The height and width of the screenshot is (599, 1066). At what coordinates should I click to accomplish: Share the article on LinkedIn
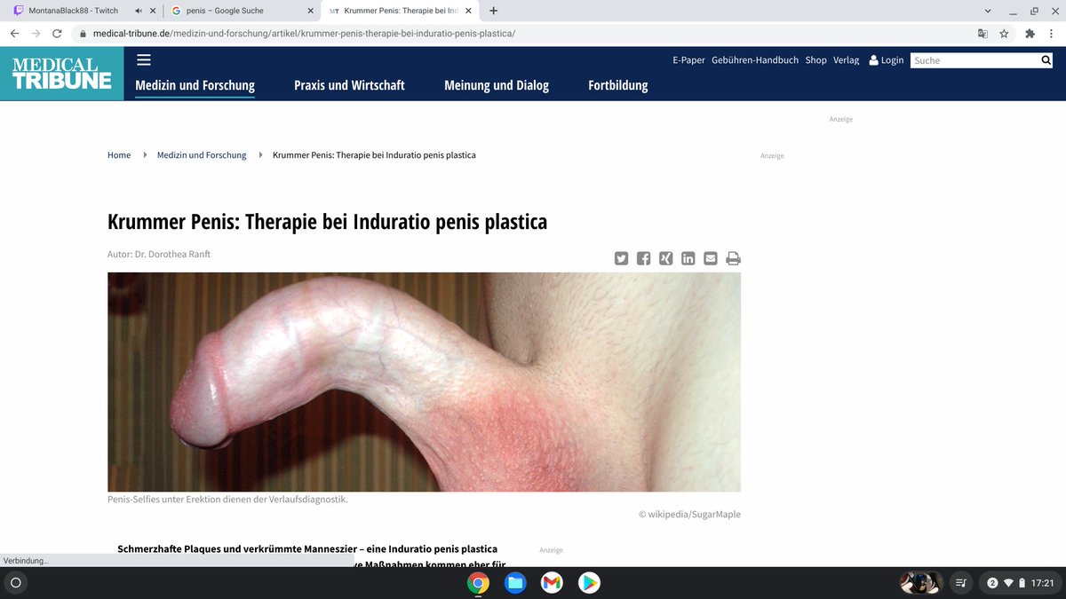[688, 258]
